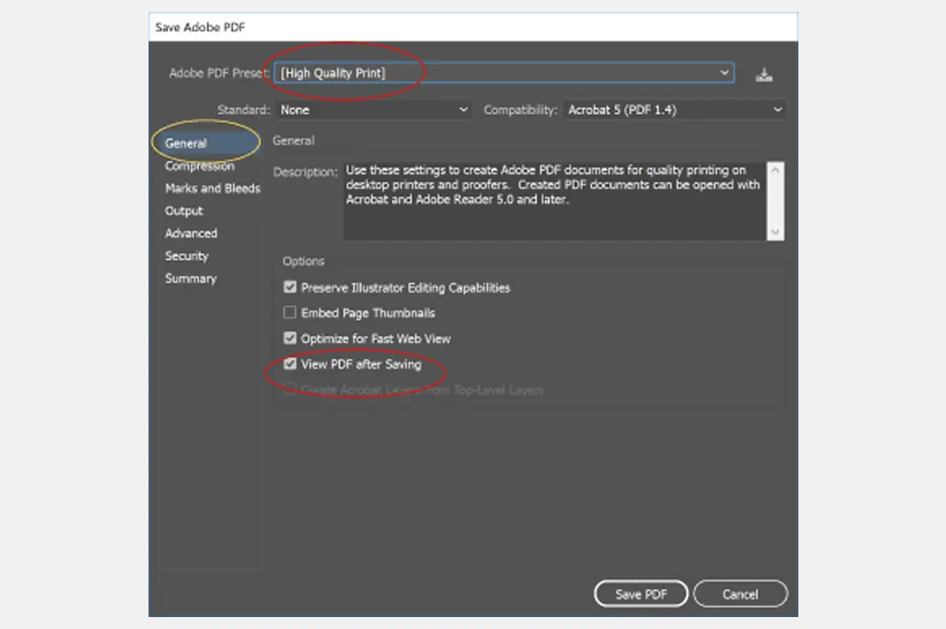Select the Security category
946x629 pixels.
(x=186, y=256)
